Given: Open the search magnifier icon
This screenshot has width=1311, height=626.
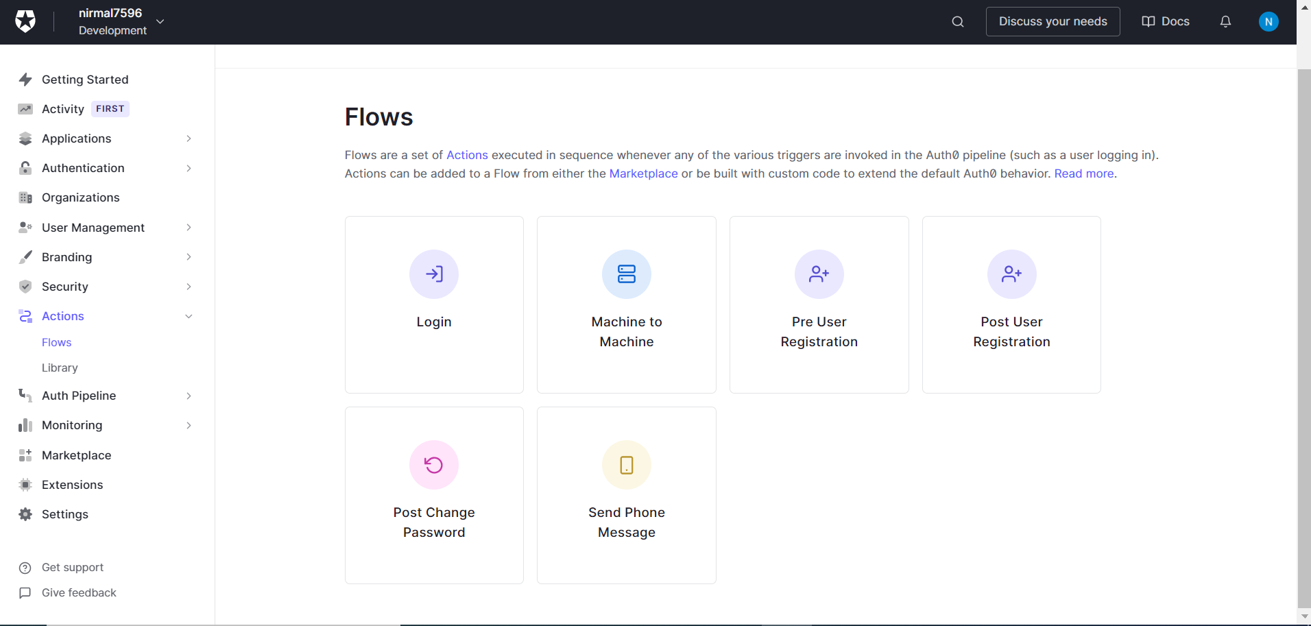Looking at the screenshot, I should pos(958,22).
